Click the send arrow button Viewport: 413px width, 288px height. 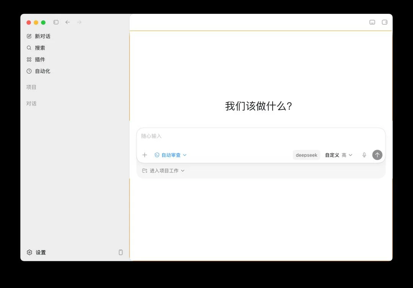(x=377, y=155)
